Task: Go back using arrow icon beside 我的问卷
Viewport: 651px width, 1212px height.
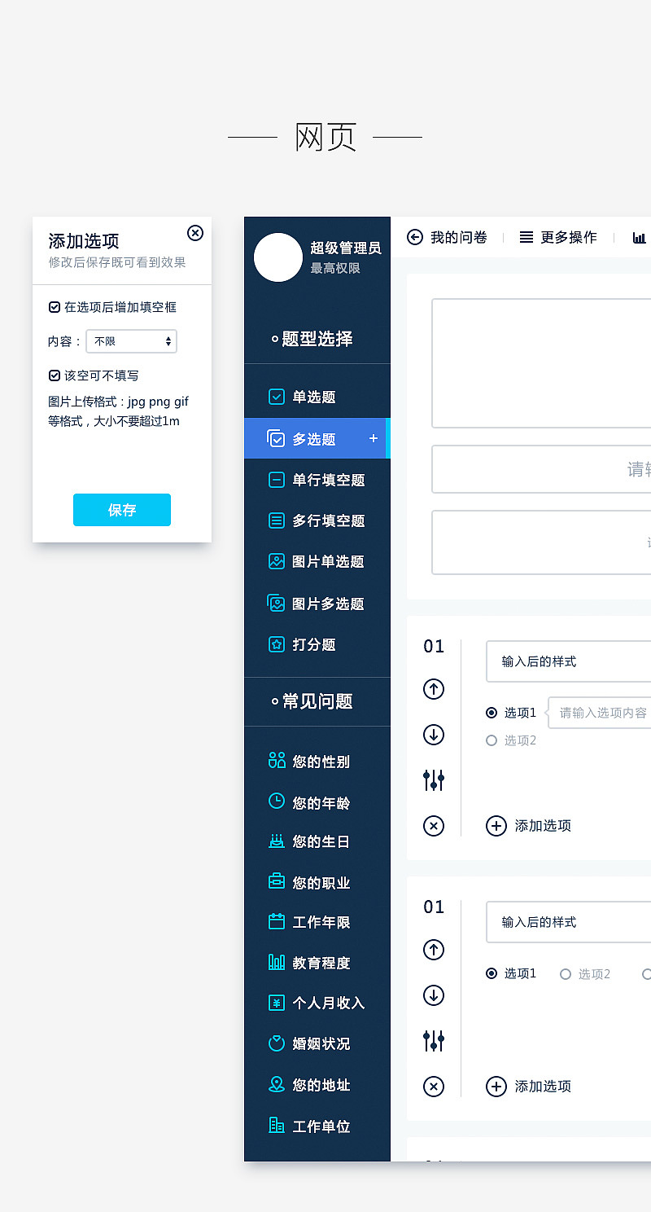Action: click(415, 237)
